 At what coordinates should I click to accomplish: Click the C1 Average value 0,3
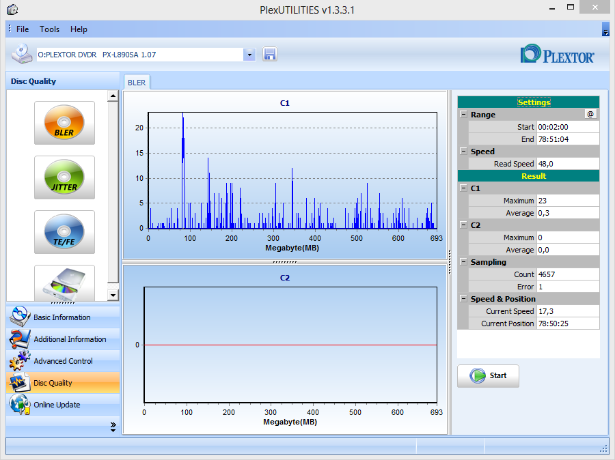[x=568, y=213]
